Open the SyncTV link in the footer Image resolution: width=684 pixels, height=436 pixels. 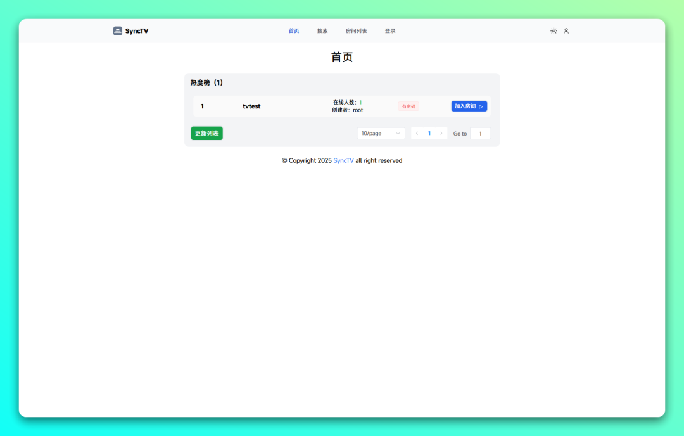point(343,160)
